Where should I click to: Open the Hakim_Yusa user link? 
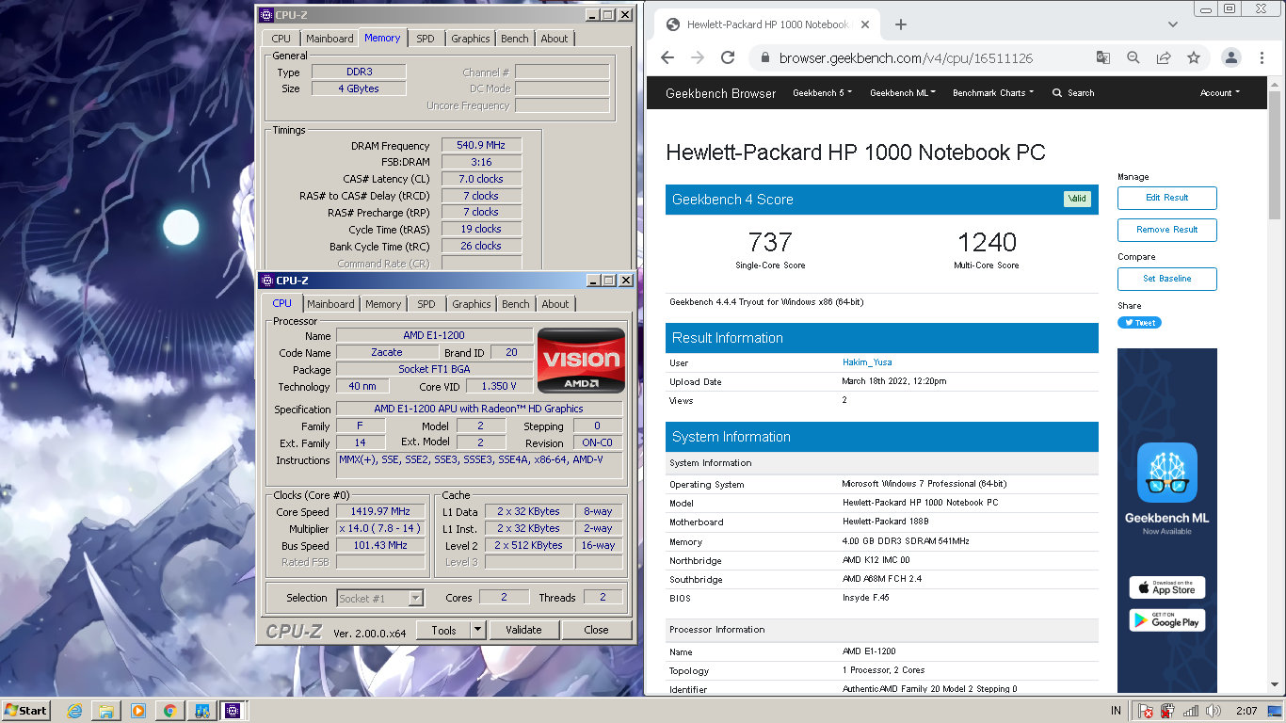point(867,362)
